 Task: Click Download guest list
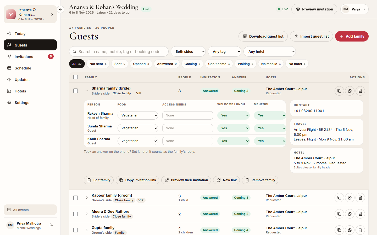[x=263, y=36]
